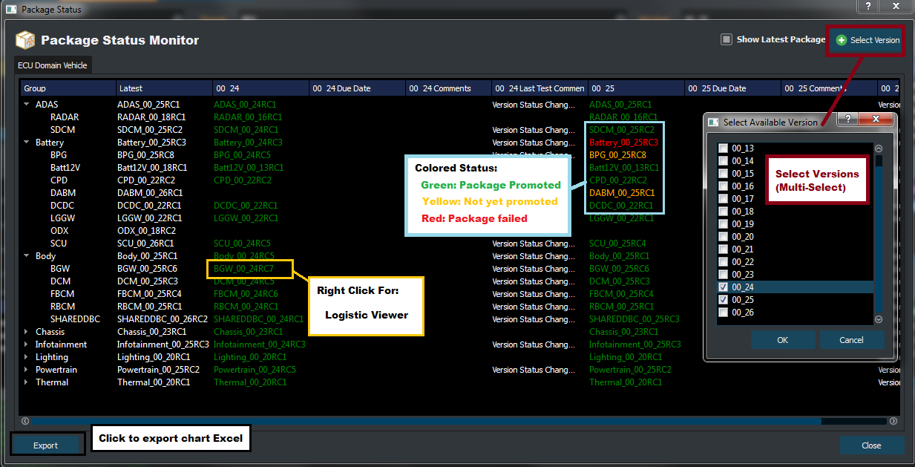Select the yellow BPG_00_25RC8 cell
Image resolution: width=915 pixels, height=467 pixels.
pos(617,155)
